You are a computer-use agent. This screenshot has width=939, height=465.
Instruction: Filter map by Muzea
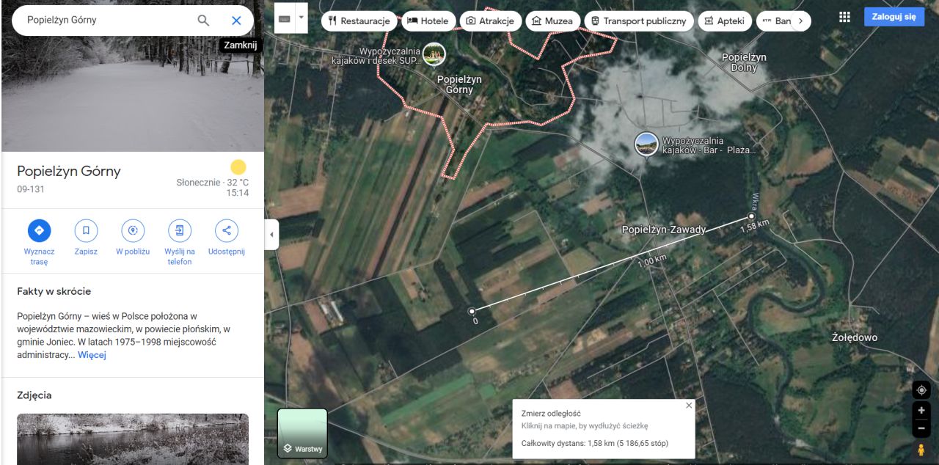552,21
